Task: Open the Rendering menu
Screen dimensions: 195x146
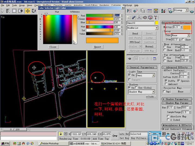Action: click(104, 5)
